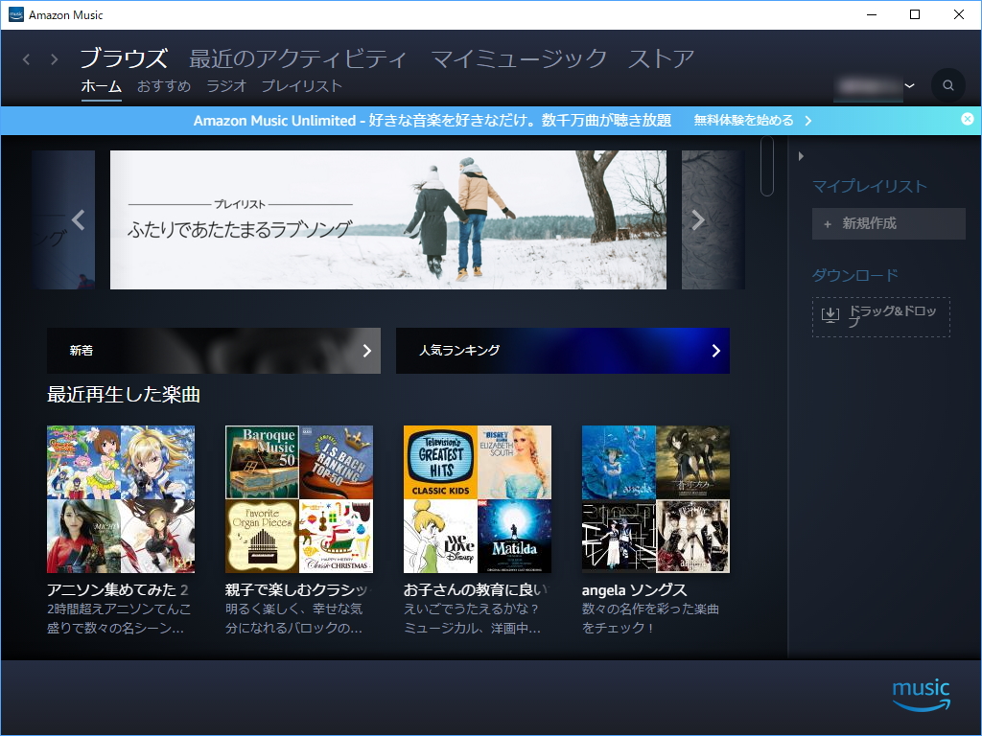The height and width of the screenshot is (736, 982).
Task: Open the ストア menu item
Action: pyautogui.click(x=661, y=58)
